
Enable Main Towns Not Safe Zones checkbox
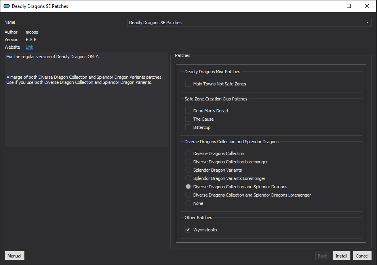(188, 84)
